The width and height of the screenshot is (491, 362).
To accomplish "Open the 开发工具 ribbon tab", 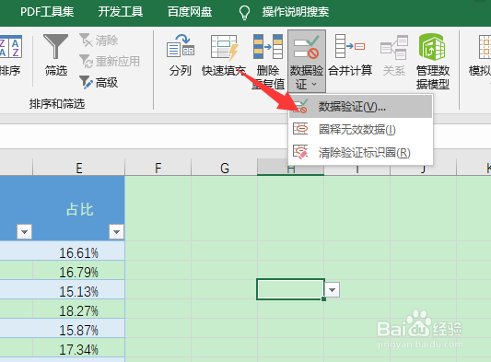I will pos(121,12).
